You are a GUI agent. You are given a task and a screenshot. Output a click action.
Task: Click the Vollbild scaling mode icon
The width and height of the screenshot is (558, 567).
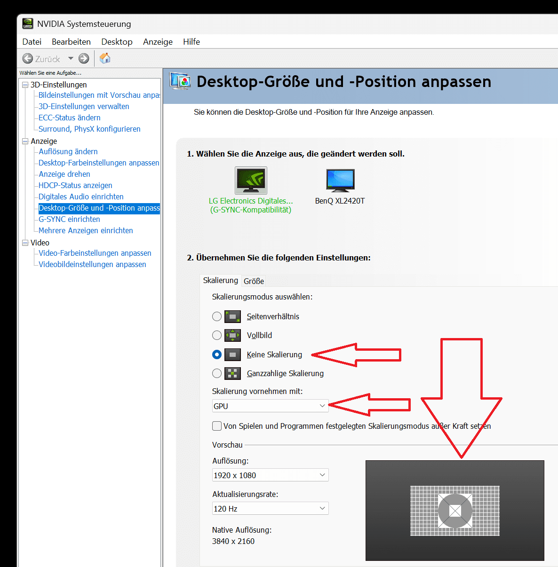232,335
